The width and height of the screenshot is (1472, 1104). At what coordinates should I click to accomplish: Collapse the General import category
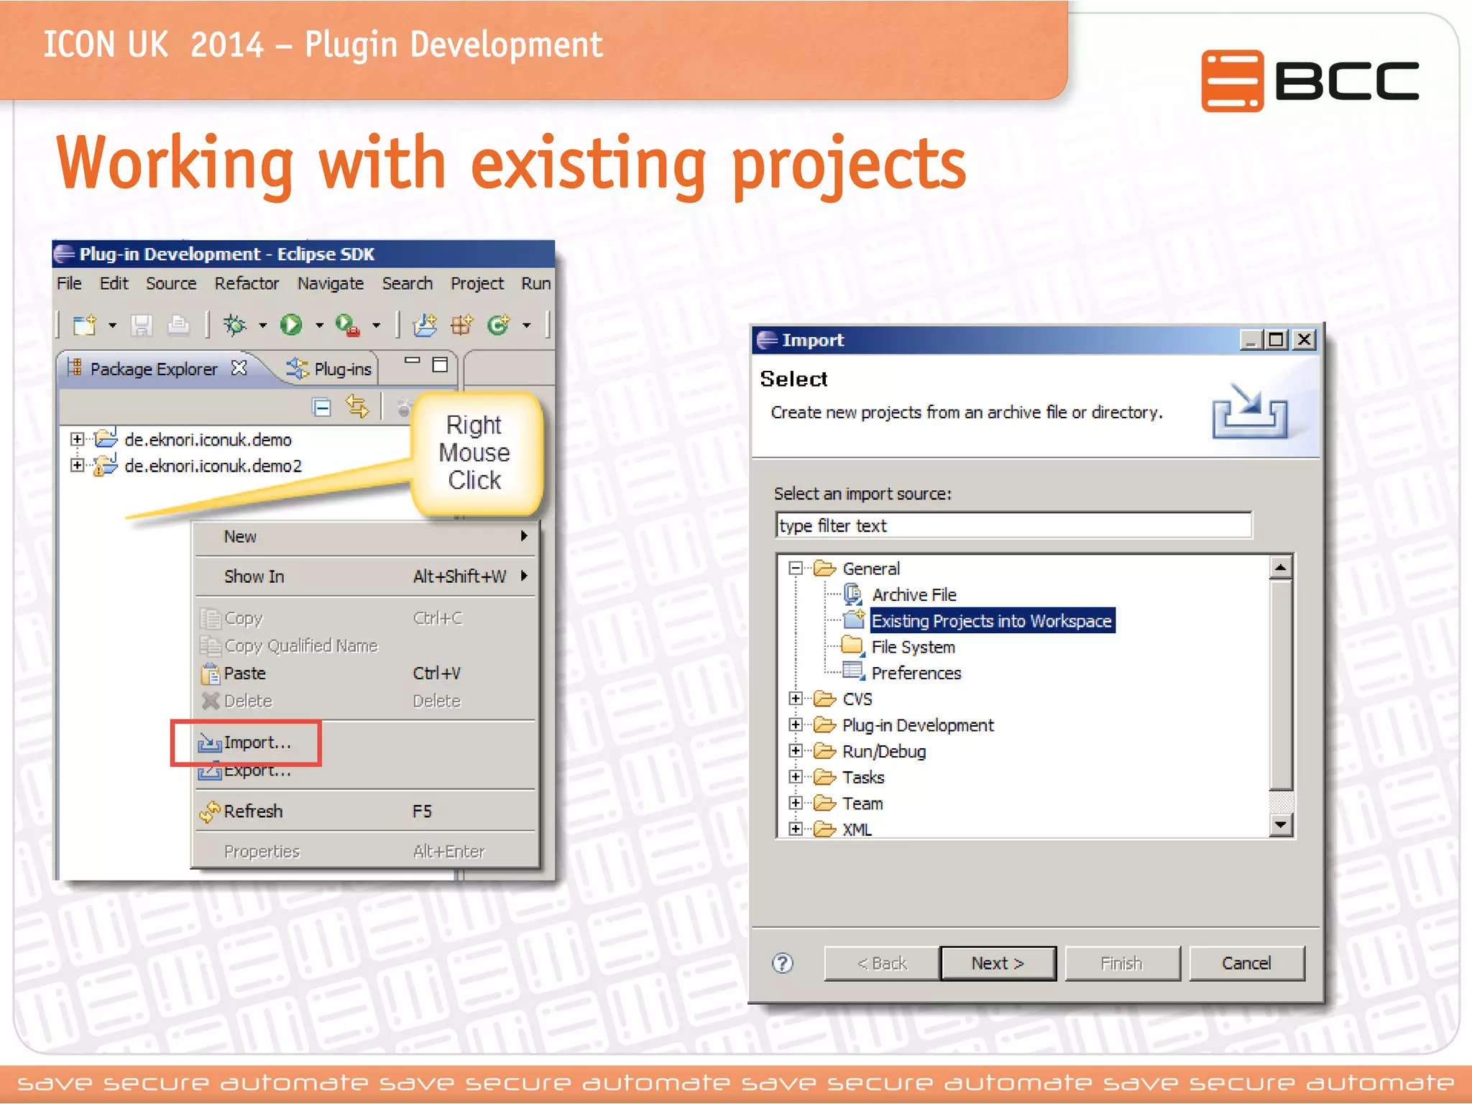[x=795, y=569]
